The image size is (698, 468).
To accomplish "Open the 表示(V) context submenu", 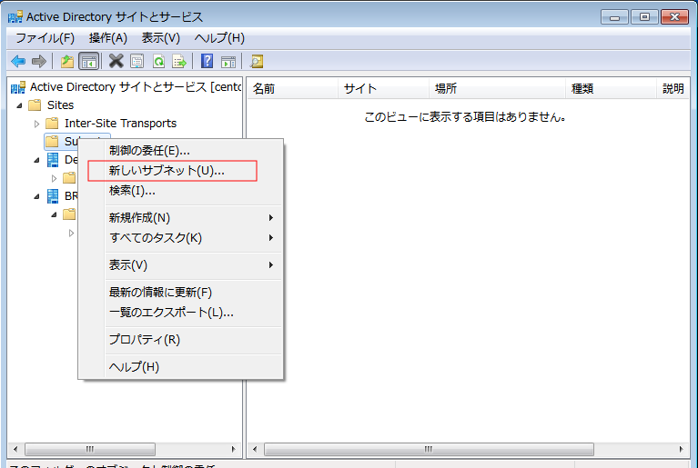I will tap(194, 264).
